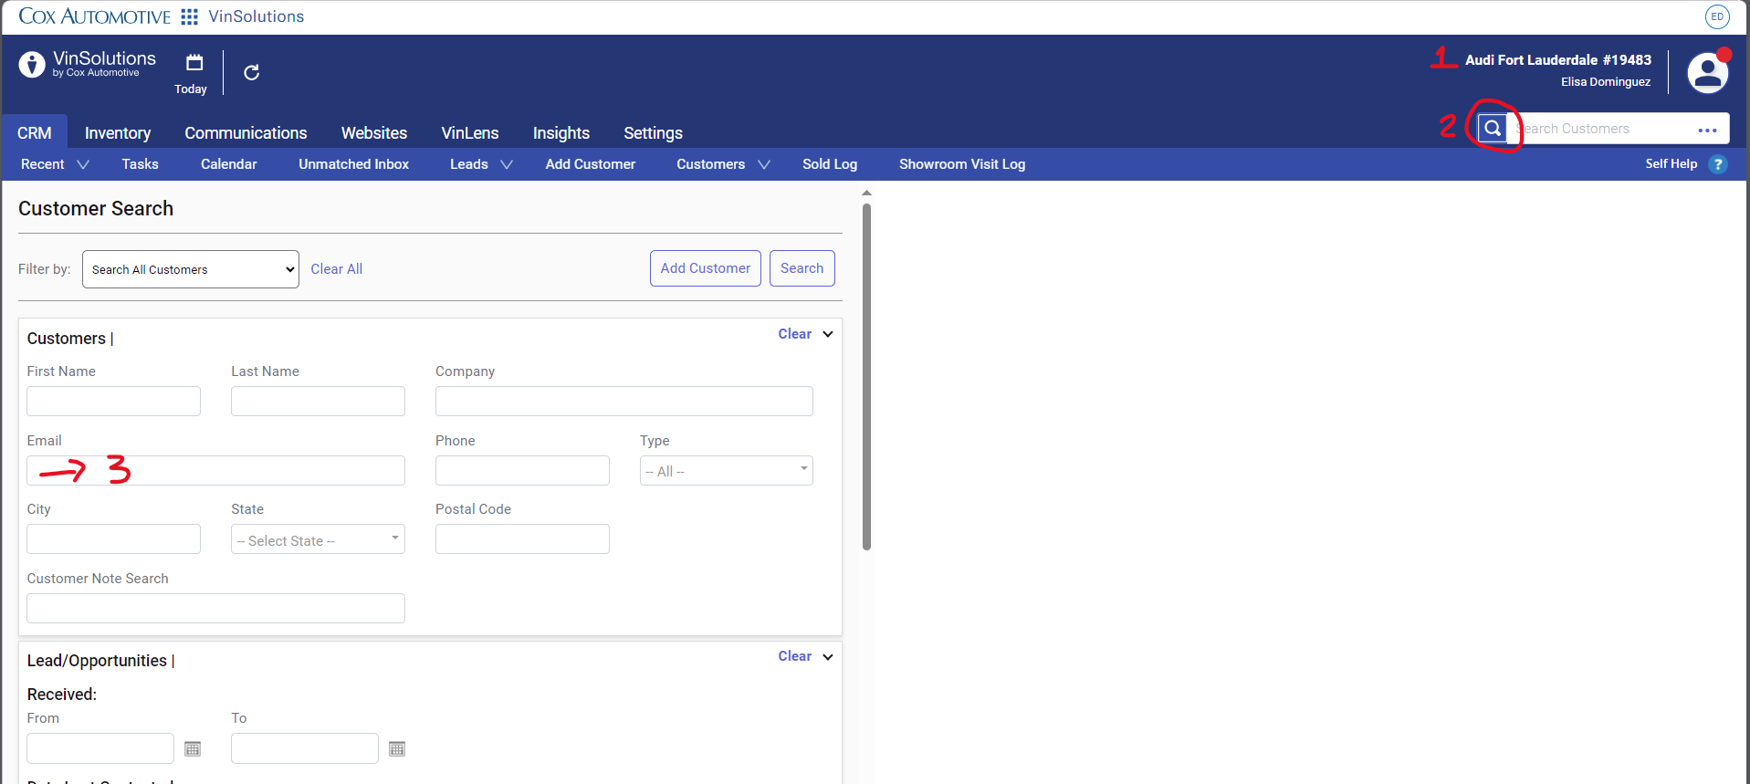Open the Sold Log

coord(830,164)
